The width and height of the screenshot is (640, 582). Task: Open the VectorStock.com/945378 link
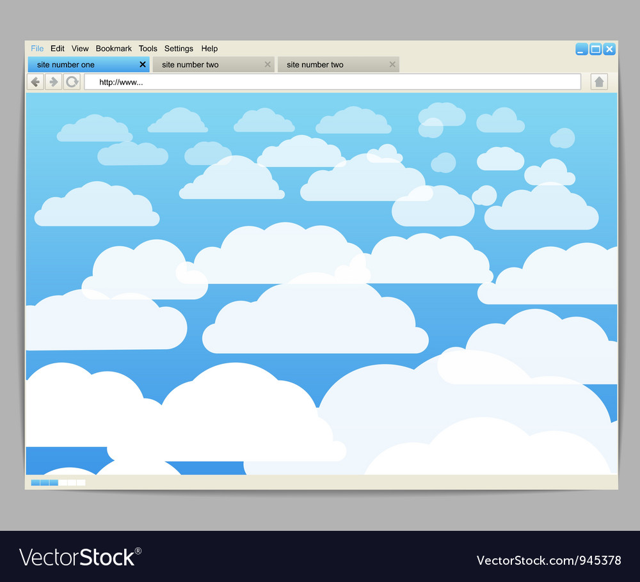click(x=548, y=560)
